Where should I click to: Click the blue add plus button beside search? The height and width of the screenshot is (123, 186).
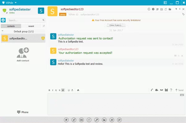(3, 20)
